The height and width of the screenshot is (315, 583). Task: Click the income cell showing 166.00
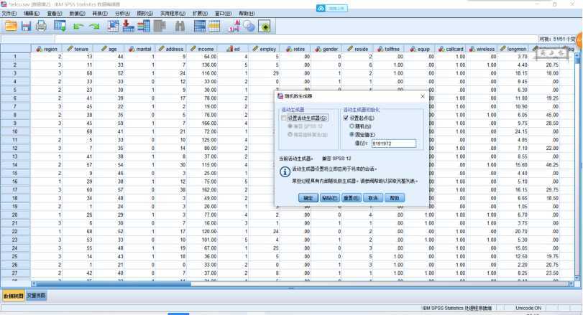(x=202, y=123)
